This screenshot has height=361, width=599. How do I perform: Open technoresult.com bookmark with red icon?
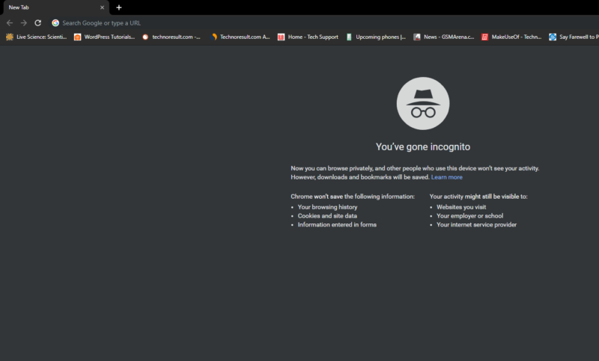click(171, 37)
